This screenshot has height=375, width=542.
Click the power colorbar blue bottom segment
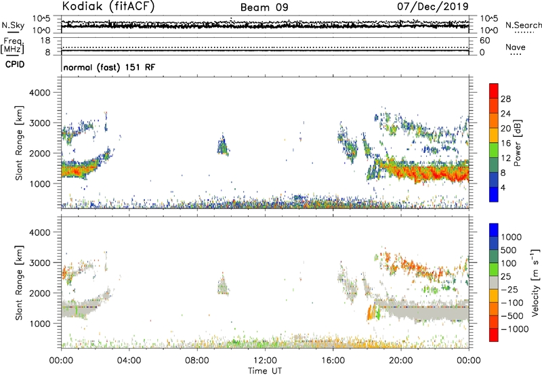click(494, 194)
